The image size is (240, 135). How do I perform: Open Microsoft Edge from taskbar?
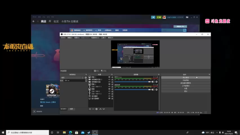tap(70, 132)
